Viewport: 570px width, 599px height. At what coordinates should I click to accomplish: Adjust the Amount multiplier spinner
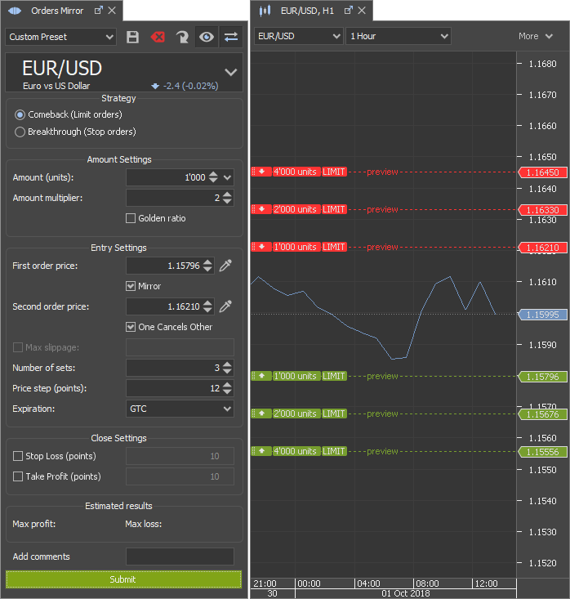click(x=227, y=198)
